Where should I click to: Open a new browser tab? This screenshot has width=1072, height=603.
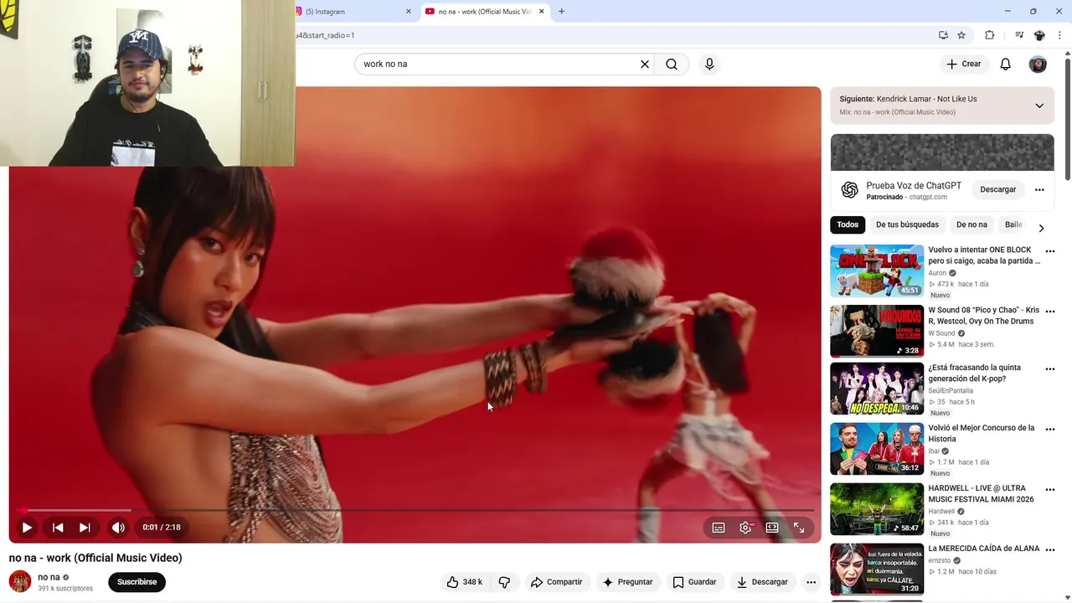point(561,12)
